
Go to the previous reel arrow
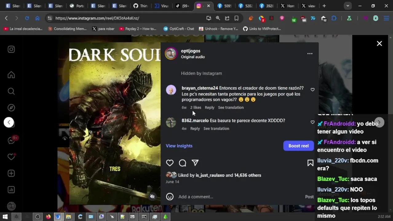click(x=9, y=122)
